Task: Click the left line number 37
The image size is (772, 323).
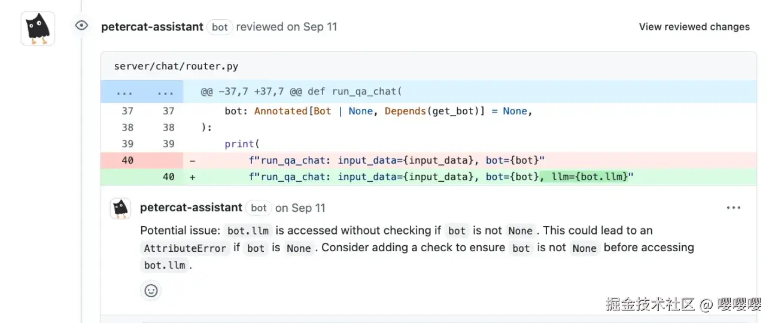Action: [x=127, y=111]
